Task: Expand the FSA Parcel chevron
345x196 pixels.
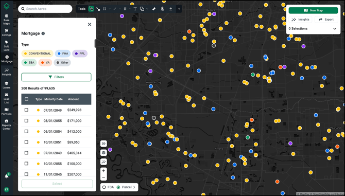Action: [134, 187]
